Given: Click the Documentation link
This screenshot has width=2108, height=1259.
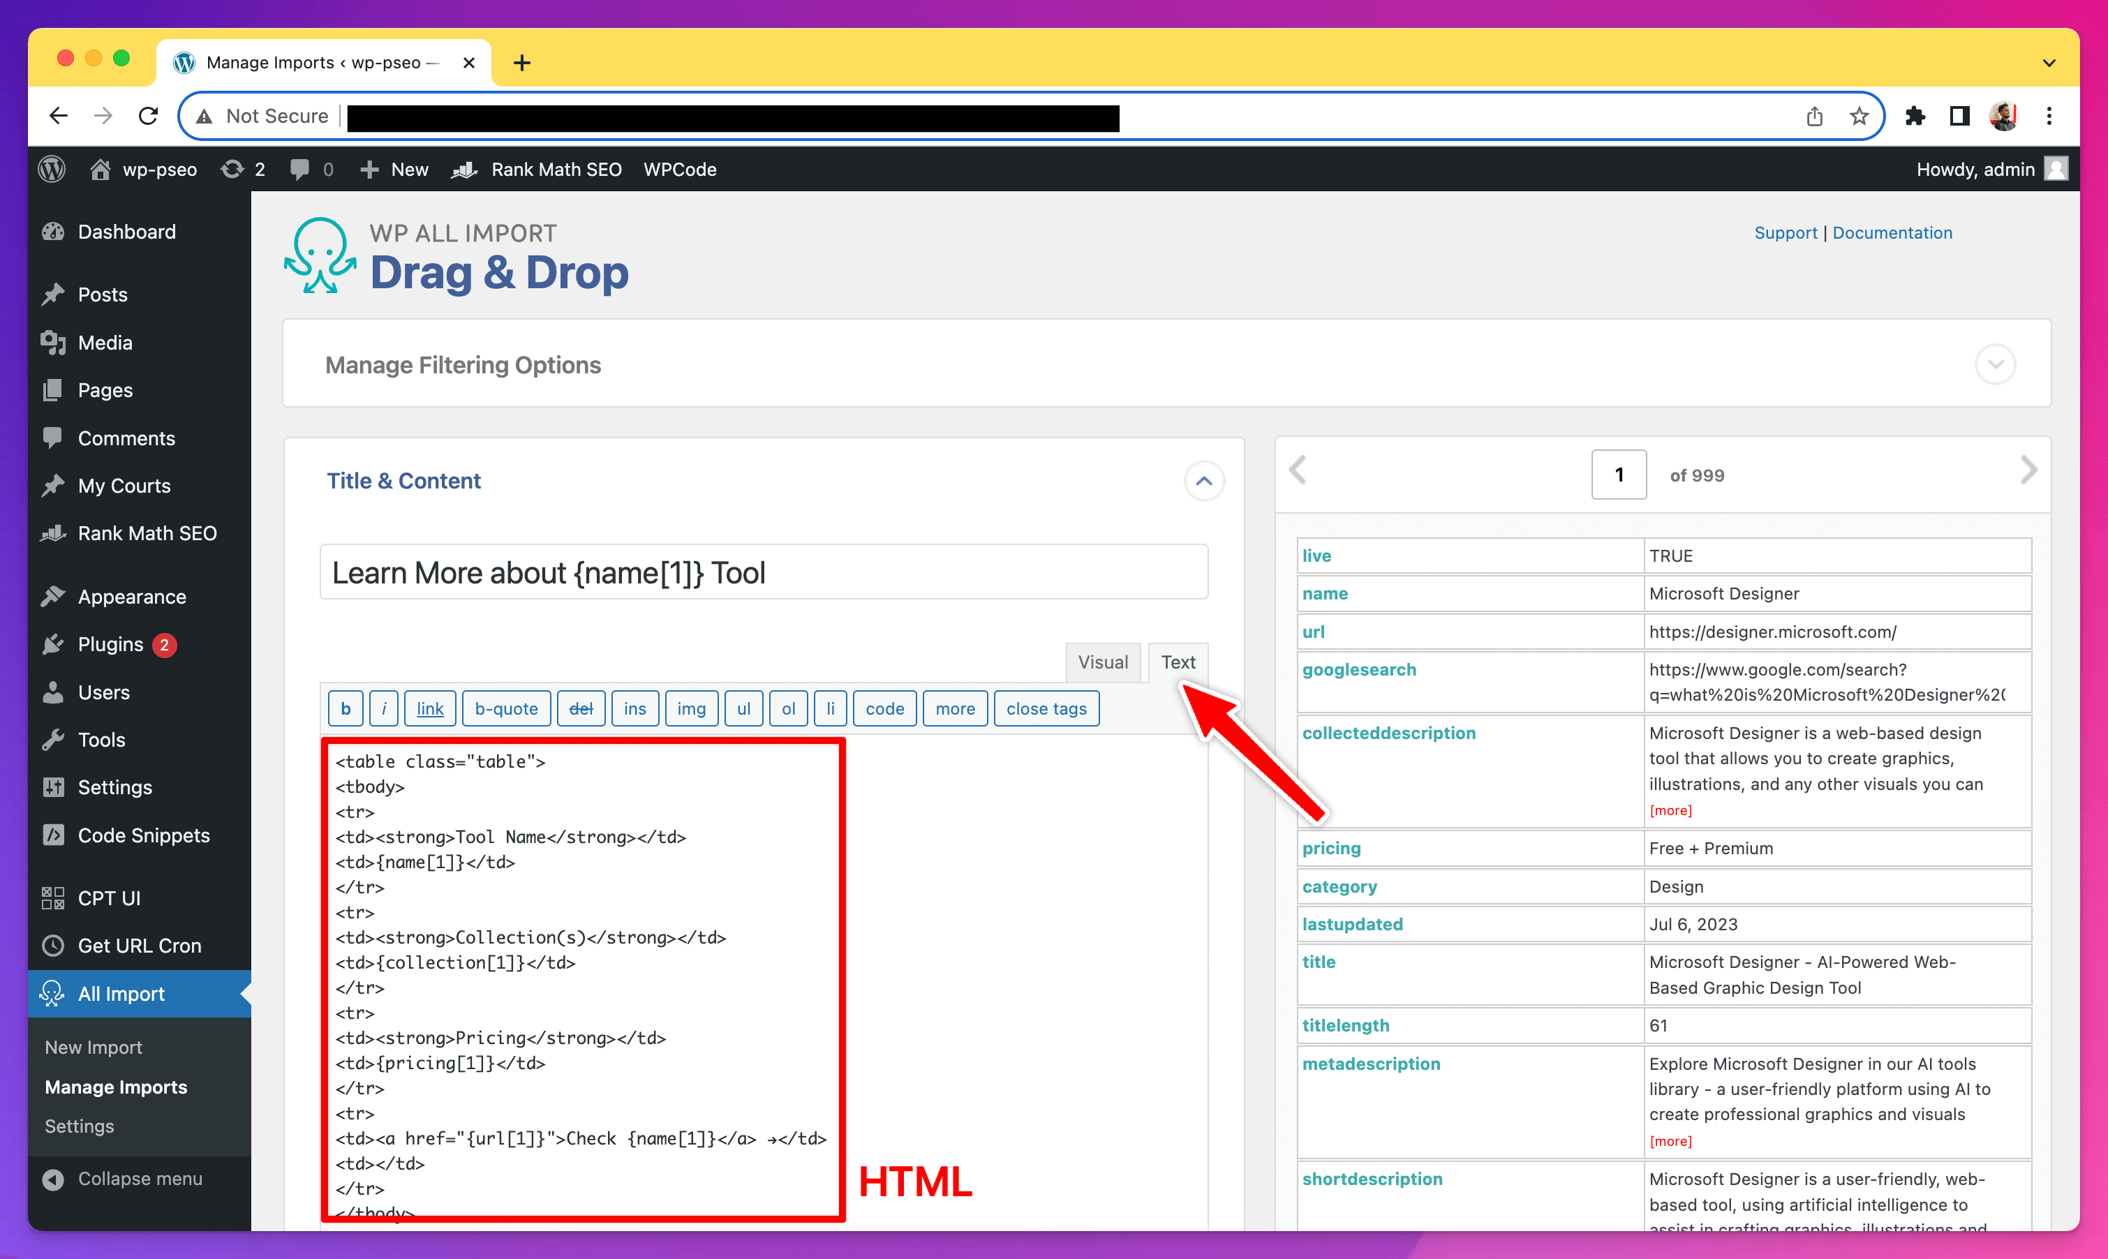Looking at the screenshot, I should pos(1892,232).
